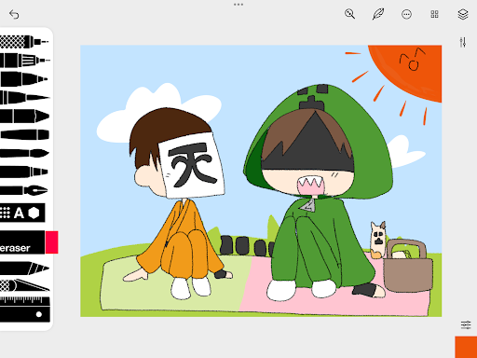
Task: Select the mechanical pencil brush
Action: [x=24, y=42]
